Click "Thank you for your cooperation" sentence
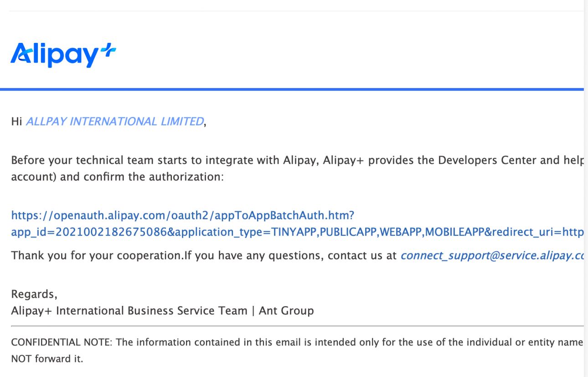This screenshot has width=588, height=377. tap(97, 256)
